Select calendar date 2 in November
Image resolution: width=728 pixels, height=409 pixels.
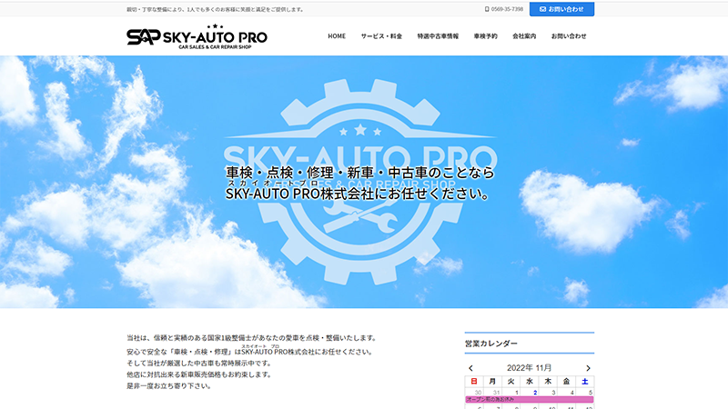535,393
